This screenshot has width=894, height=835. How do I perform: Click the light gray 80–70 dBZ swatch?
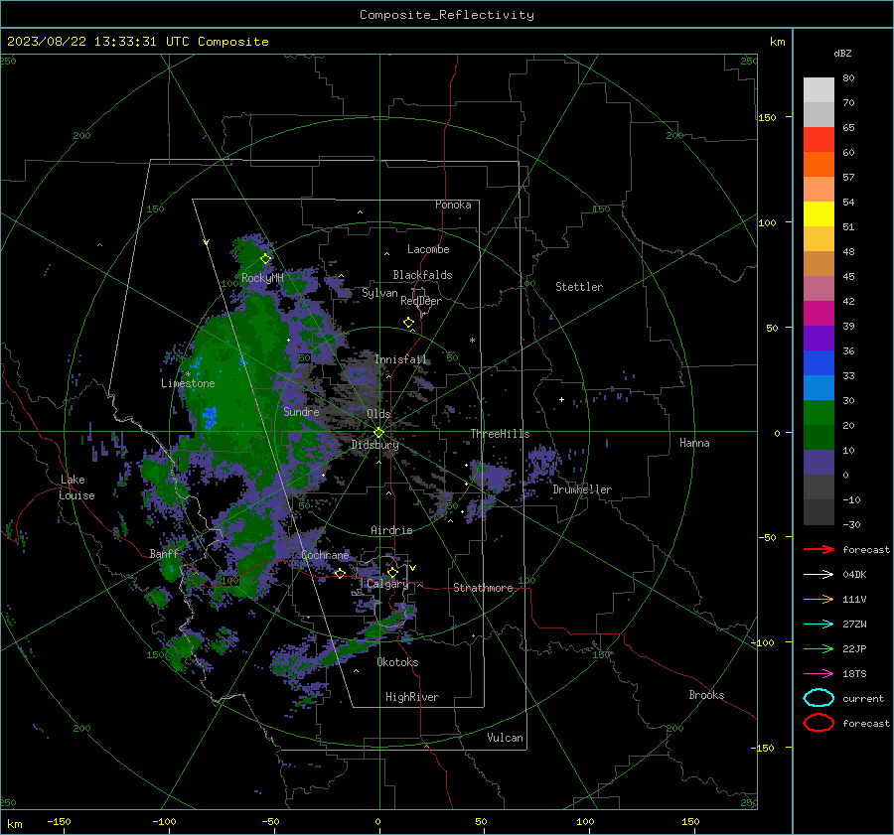coord(819,90)
